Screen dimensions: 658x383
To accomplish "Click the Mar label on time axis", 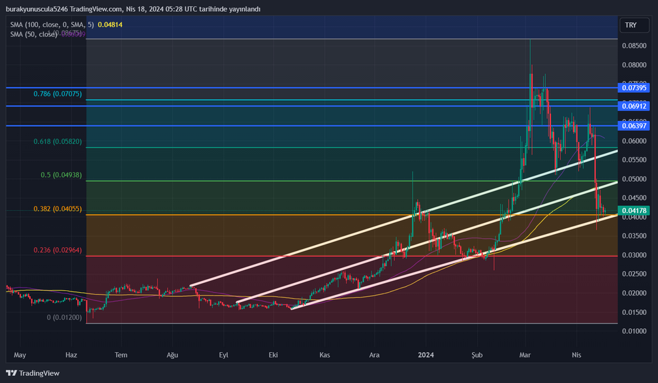I will (x=525, y=355).
